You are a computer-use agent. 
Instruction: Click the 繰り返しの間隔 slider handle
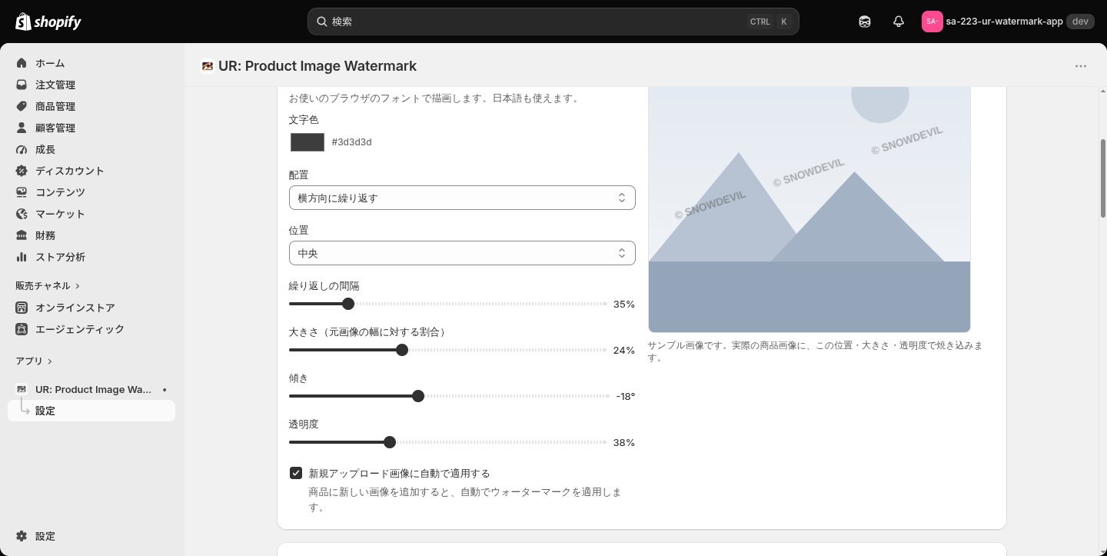(x=348, y=304)
